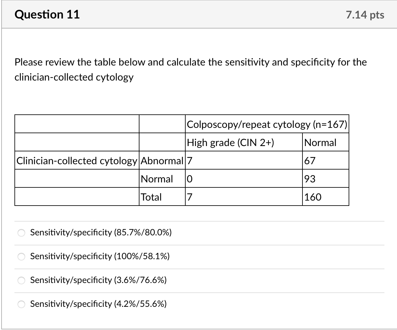Click the Abnormal row label cell
397x330 pixels.
tap(162, 160)
